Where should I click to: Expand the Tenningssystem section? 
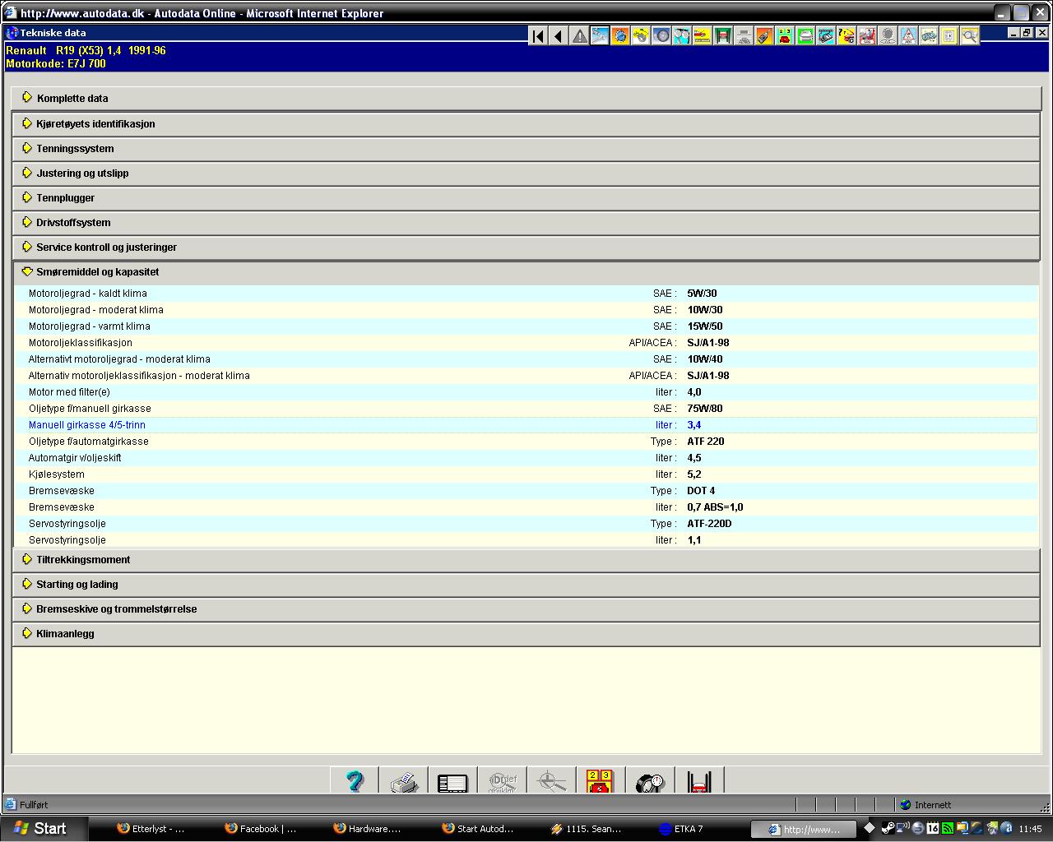click(x=526, y=148)
